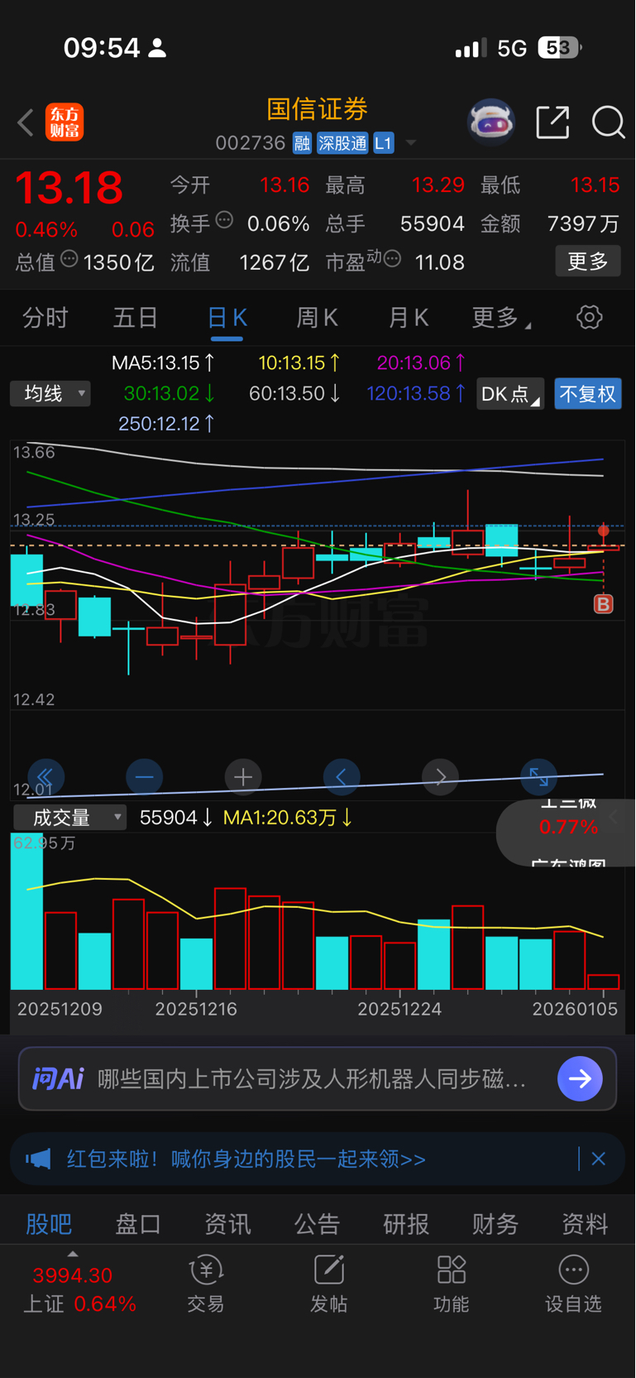
Task: Tap the MA5:13.15 indicator value
Action: coord(164,363)
